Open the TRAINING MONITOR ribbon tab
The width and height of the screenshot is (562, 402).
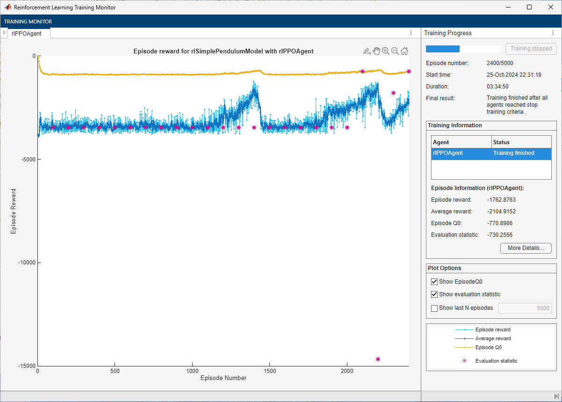(x=28, y=22)
